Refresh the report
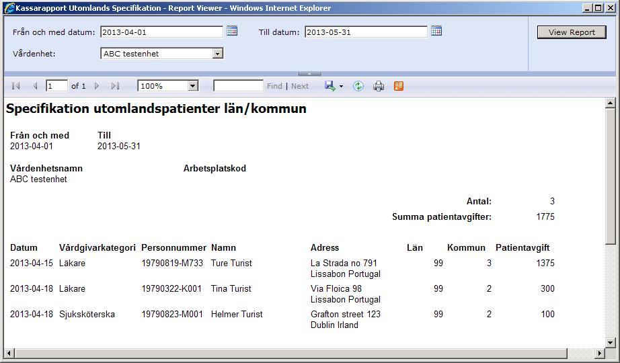Viewport: 620px width, 363px height. coord(358,86)
